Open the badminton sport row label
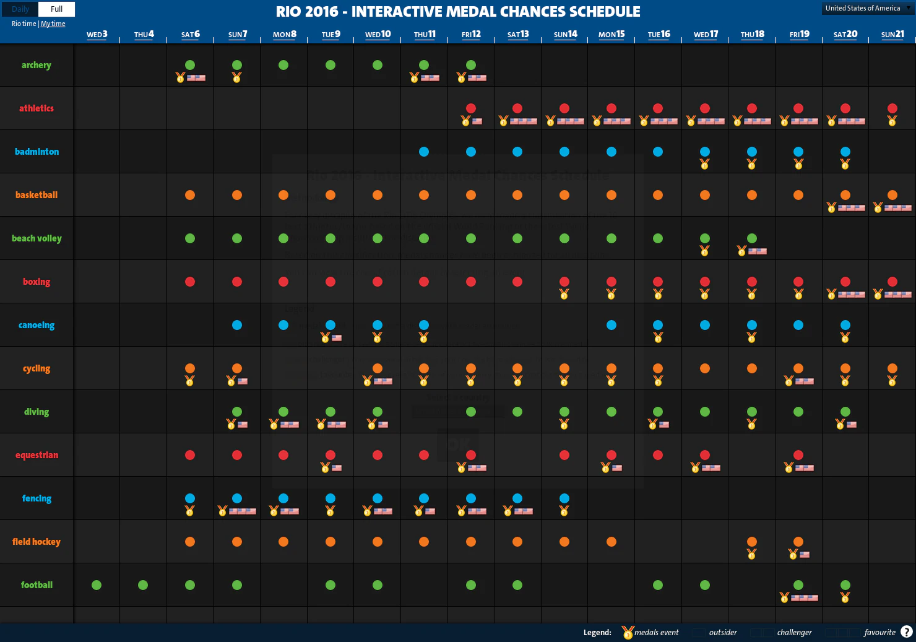The width and height of the screenshot is (916, 642). point(37,152)
